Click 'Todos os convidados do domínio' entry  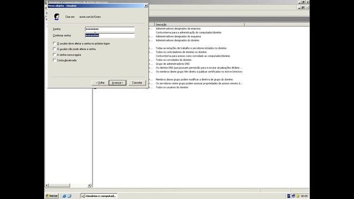click(173, 60)
